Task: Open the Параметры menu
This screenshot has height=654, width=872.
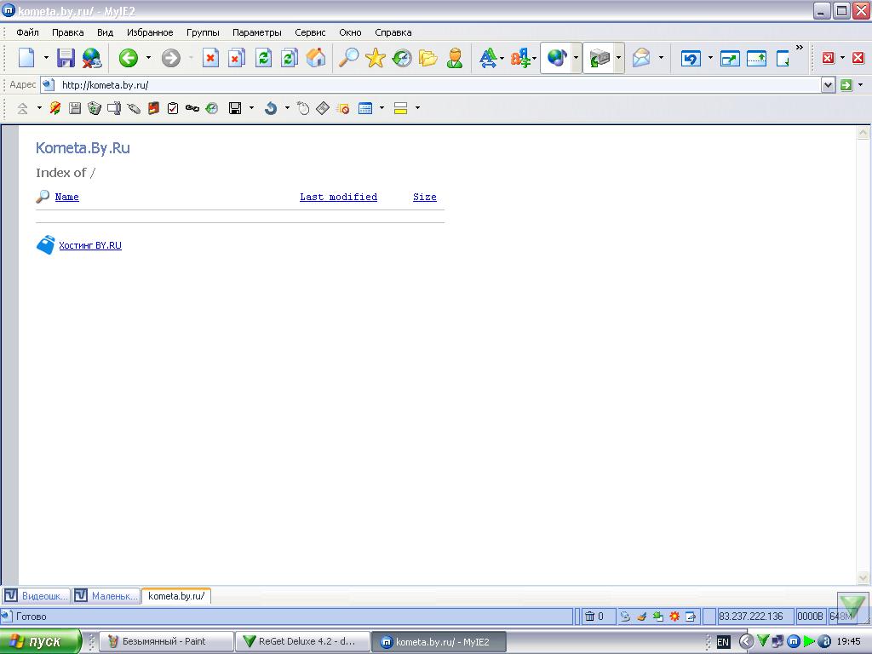Action: click(x=257, y=32)
